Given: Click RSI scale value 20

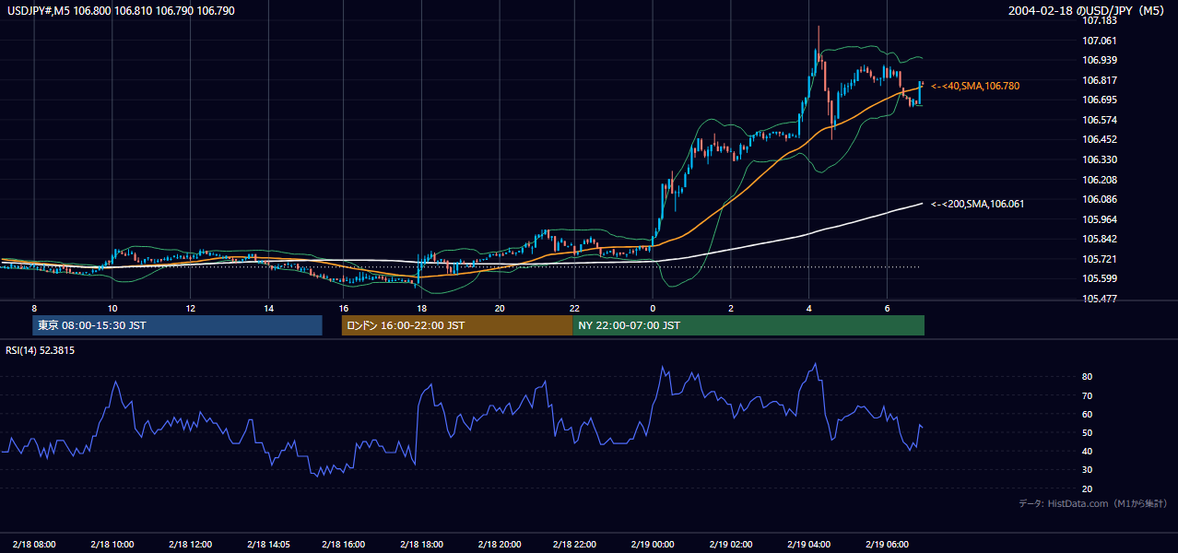Looking at the screenshot, I should coord(1088,488).
